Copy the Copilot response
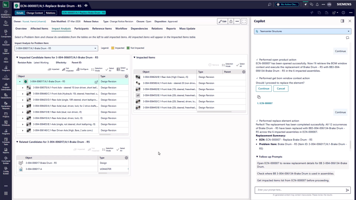The height and width of the screenshot is (200, 356). point(259,97)
